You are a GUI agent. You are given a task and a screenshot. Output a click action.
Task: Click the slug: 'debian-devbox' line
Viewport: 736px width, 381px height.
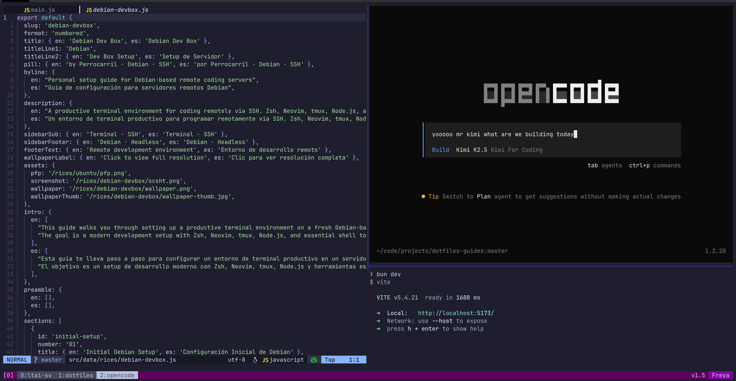point(62,25)
